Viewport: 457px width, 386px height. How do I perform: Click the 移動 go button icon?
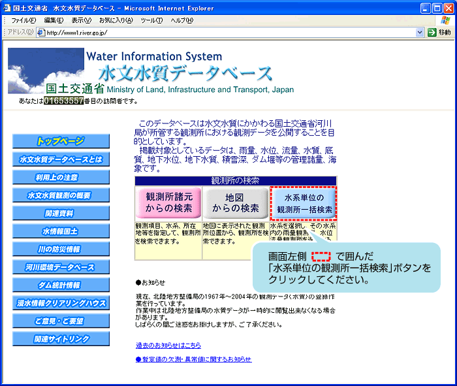pyautogui.click(x=432, y=32)
